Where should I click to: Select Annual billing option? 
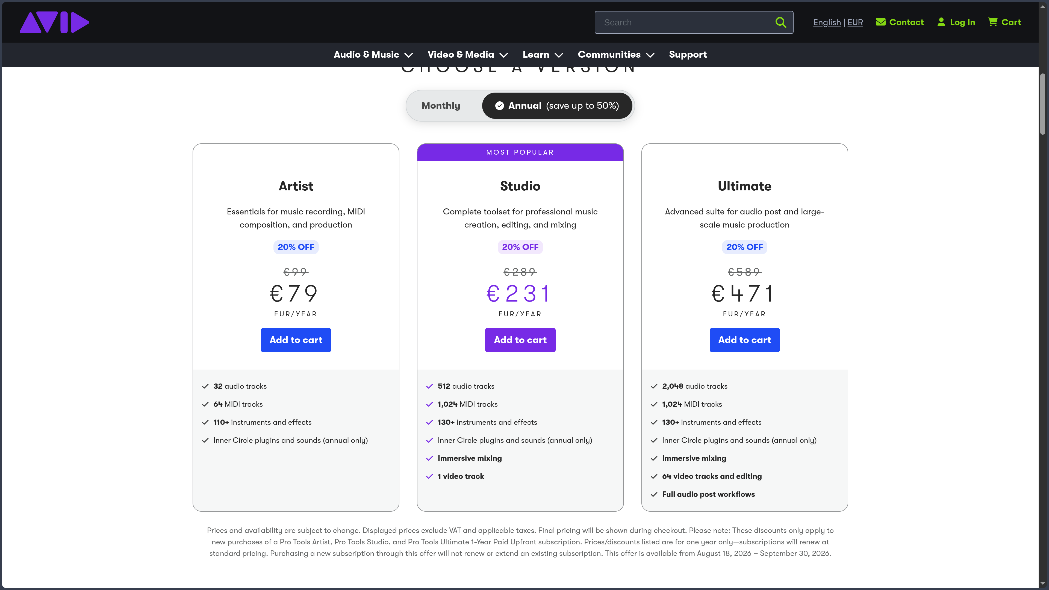point(557,106)
